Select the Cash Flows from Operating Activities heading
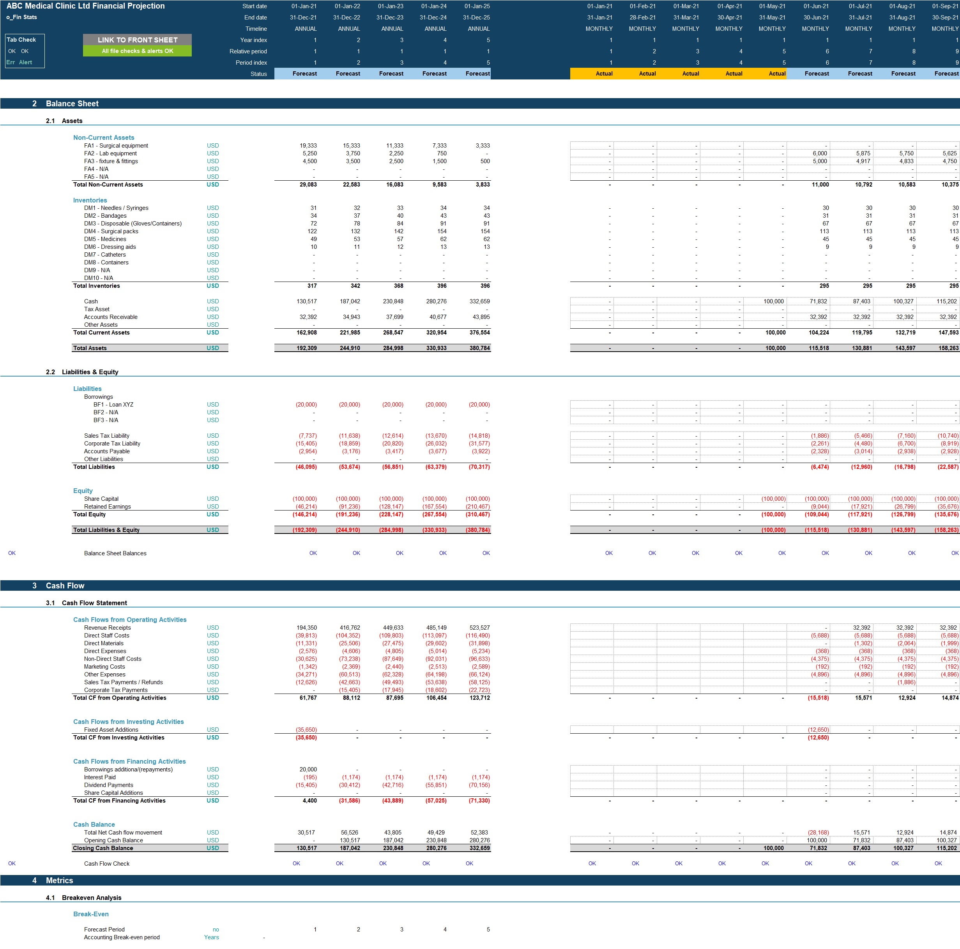The width and height of the screenshot is (960, 949). (x=130, y=620)
